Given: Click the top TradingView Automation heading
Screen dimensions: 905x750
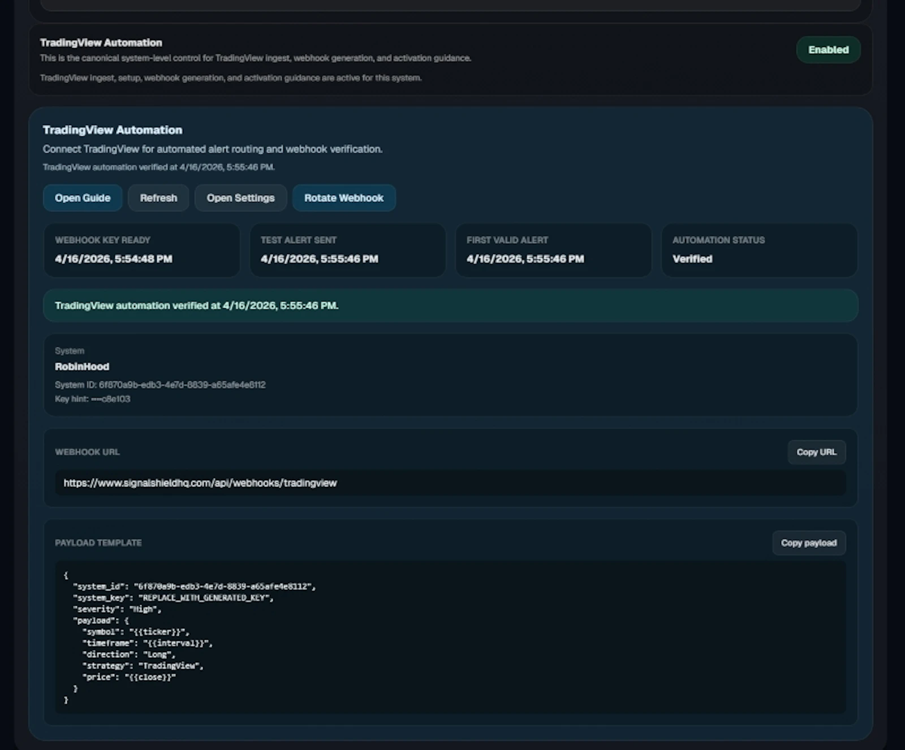Looking at the screenshot, I should point(101,42).
